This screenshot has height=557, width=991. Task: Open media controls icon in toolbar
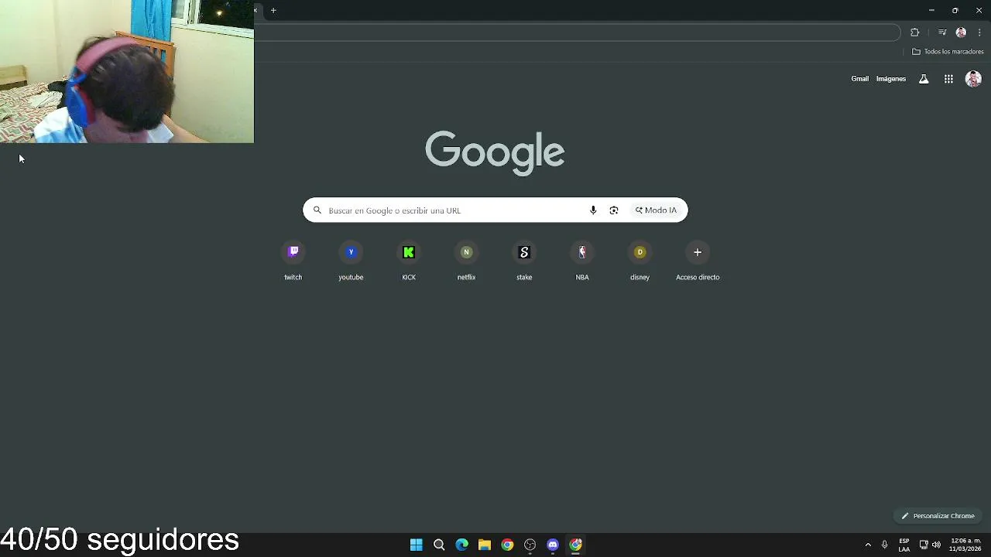click(x=942, y=32)
